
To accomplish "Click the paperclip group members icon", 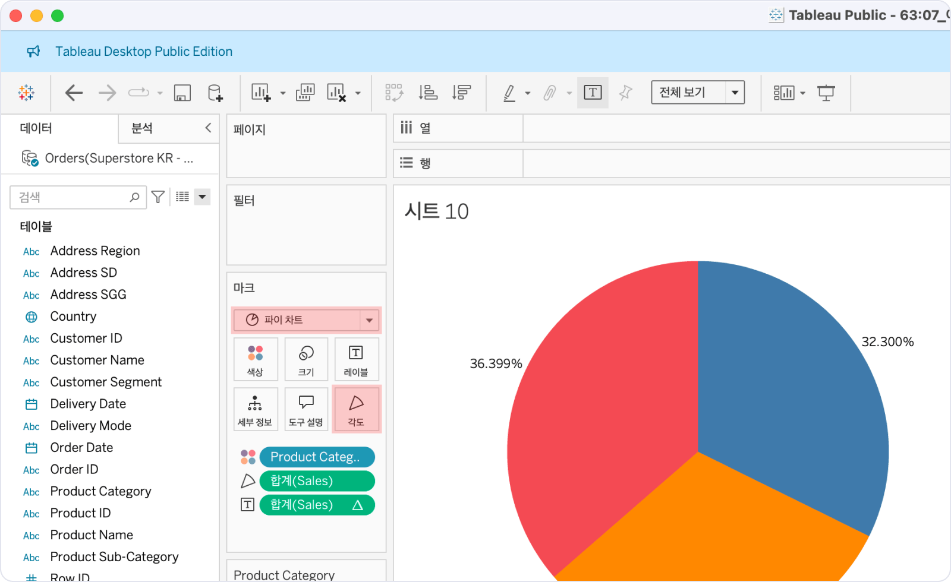I will coord(550,93).
